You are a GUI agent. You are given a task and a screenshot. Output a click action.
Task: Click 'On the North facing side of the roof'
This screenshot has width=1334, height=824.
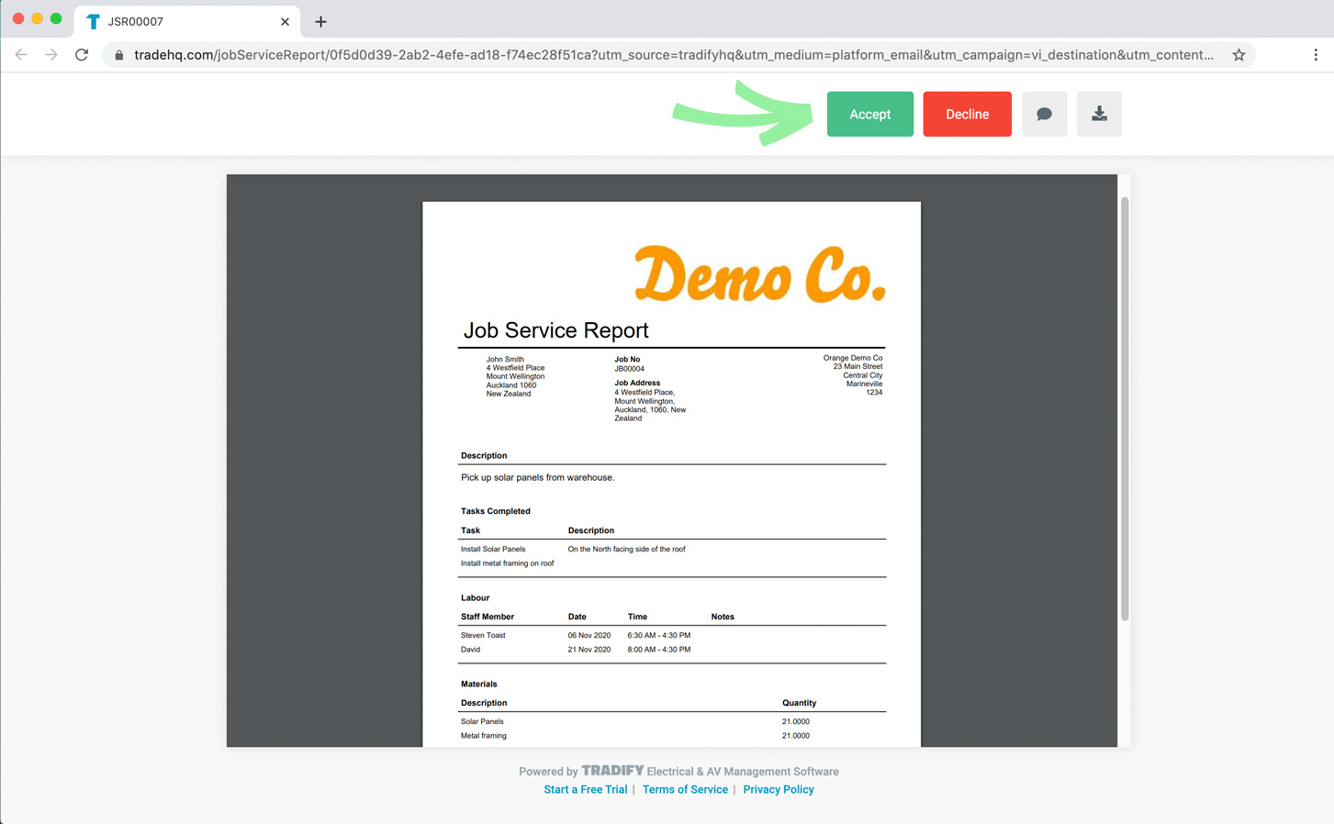click(x=626, y=549)
